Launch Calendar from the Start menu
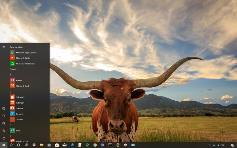 click(20, 103)
